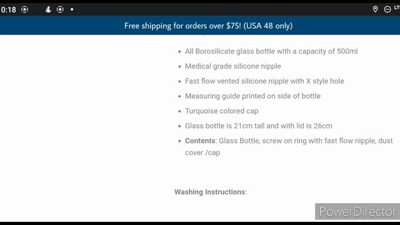Tap the LTE signal indicator
This screenshot has height=225, width=400.
(x=397, y=8)
